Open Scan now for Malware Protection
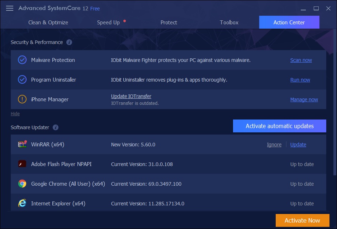This screenshot has height=229, width=337. point(301,60)
